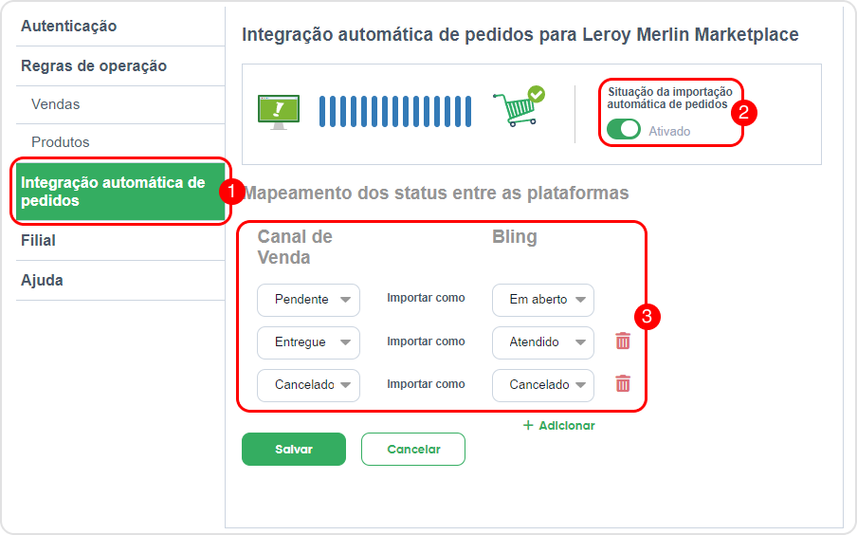Click Situação da importação automática label

coord(669,98)
